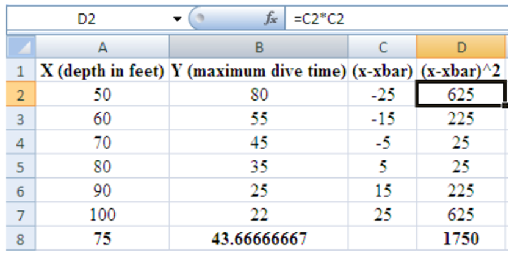This screenshot has height=256, width=512.
Task: Click the formula bar containing =C2*C2
Action: coord(397,20)
